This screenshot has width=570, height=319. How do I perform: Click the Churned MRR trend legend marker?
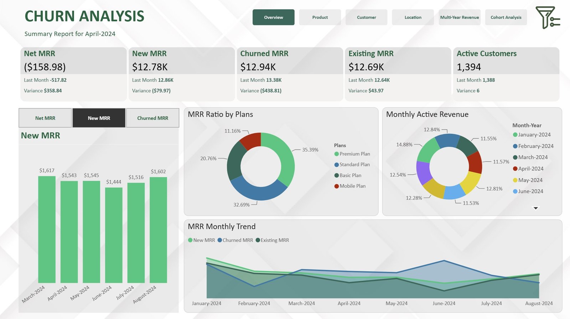220,240
